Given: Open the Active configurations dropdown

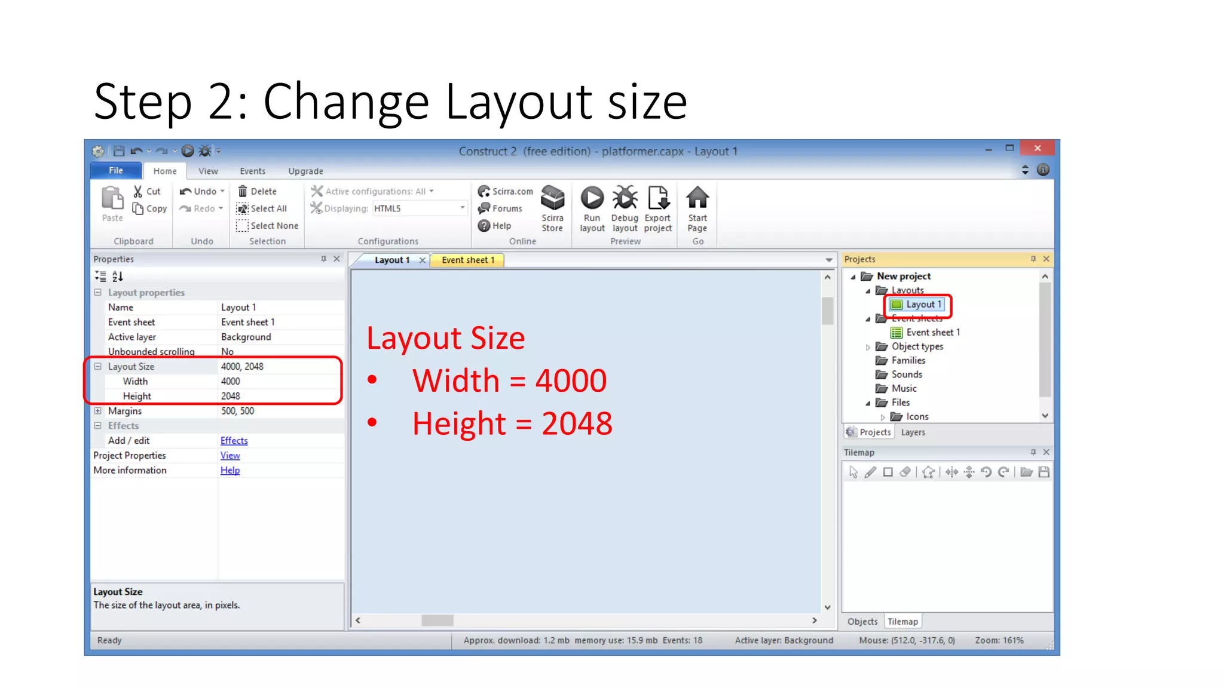Looking at the screenshot, I should [432, 191].
